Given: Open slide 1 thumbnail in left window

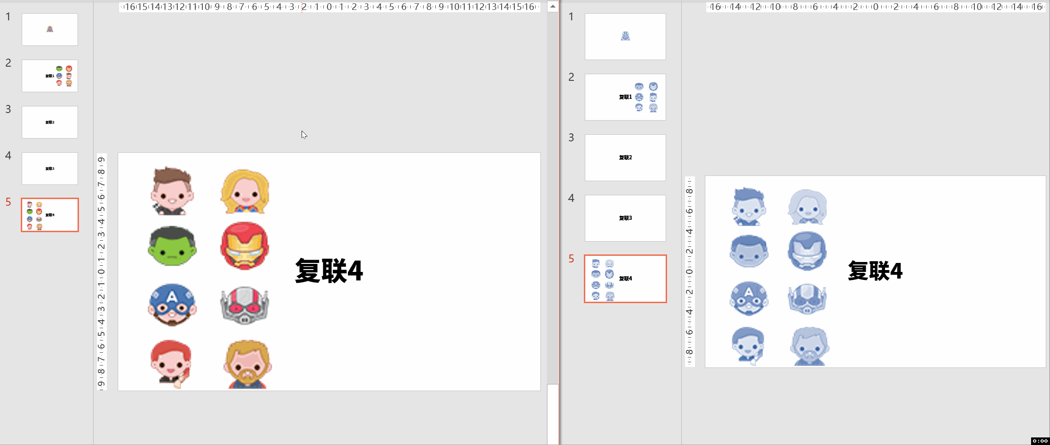Looking at the screenshot, I should click(50, 29).
